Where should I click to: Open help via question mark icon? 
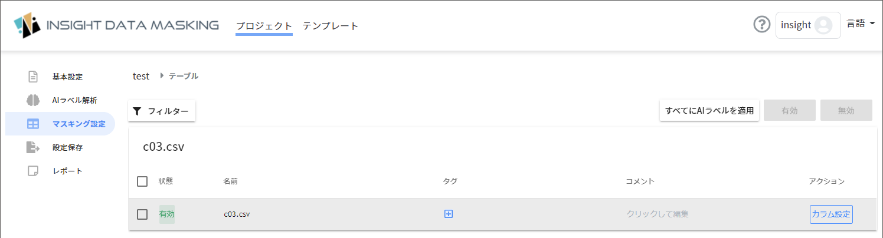click(x=762, y=25)
